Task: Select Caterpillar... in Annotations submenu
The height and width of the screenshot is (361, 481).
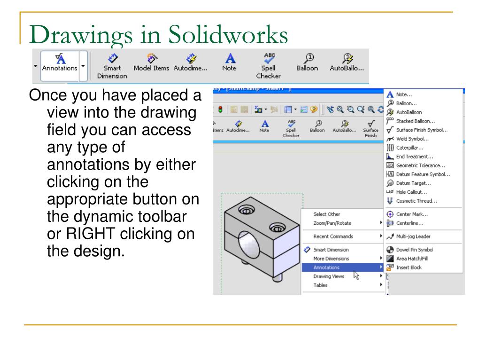Action: click(x=424, y=148)
